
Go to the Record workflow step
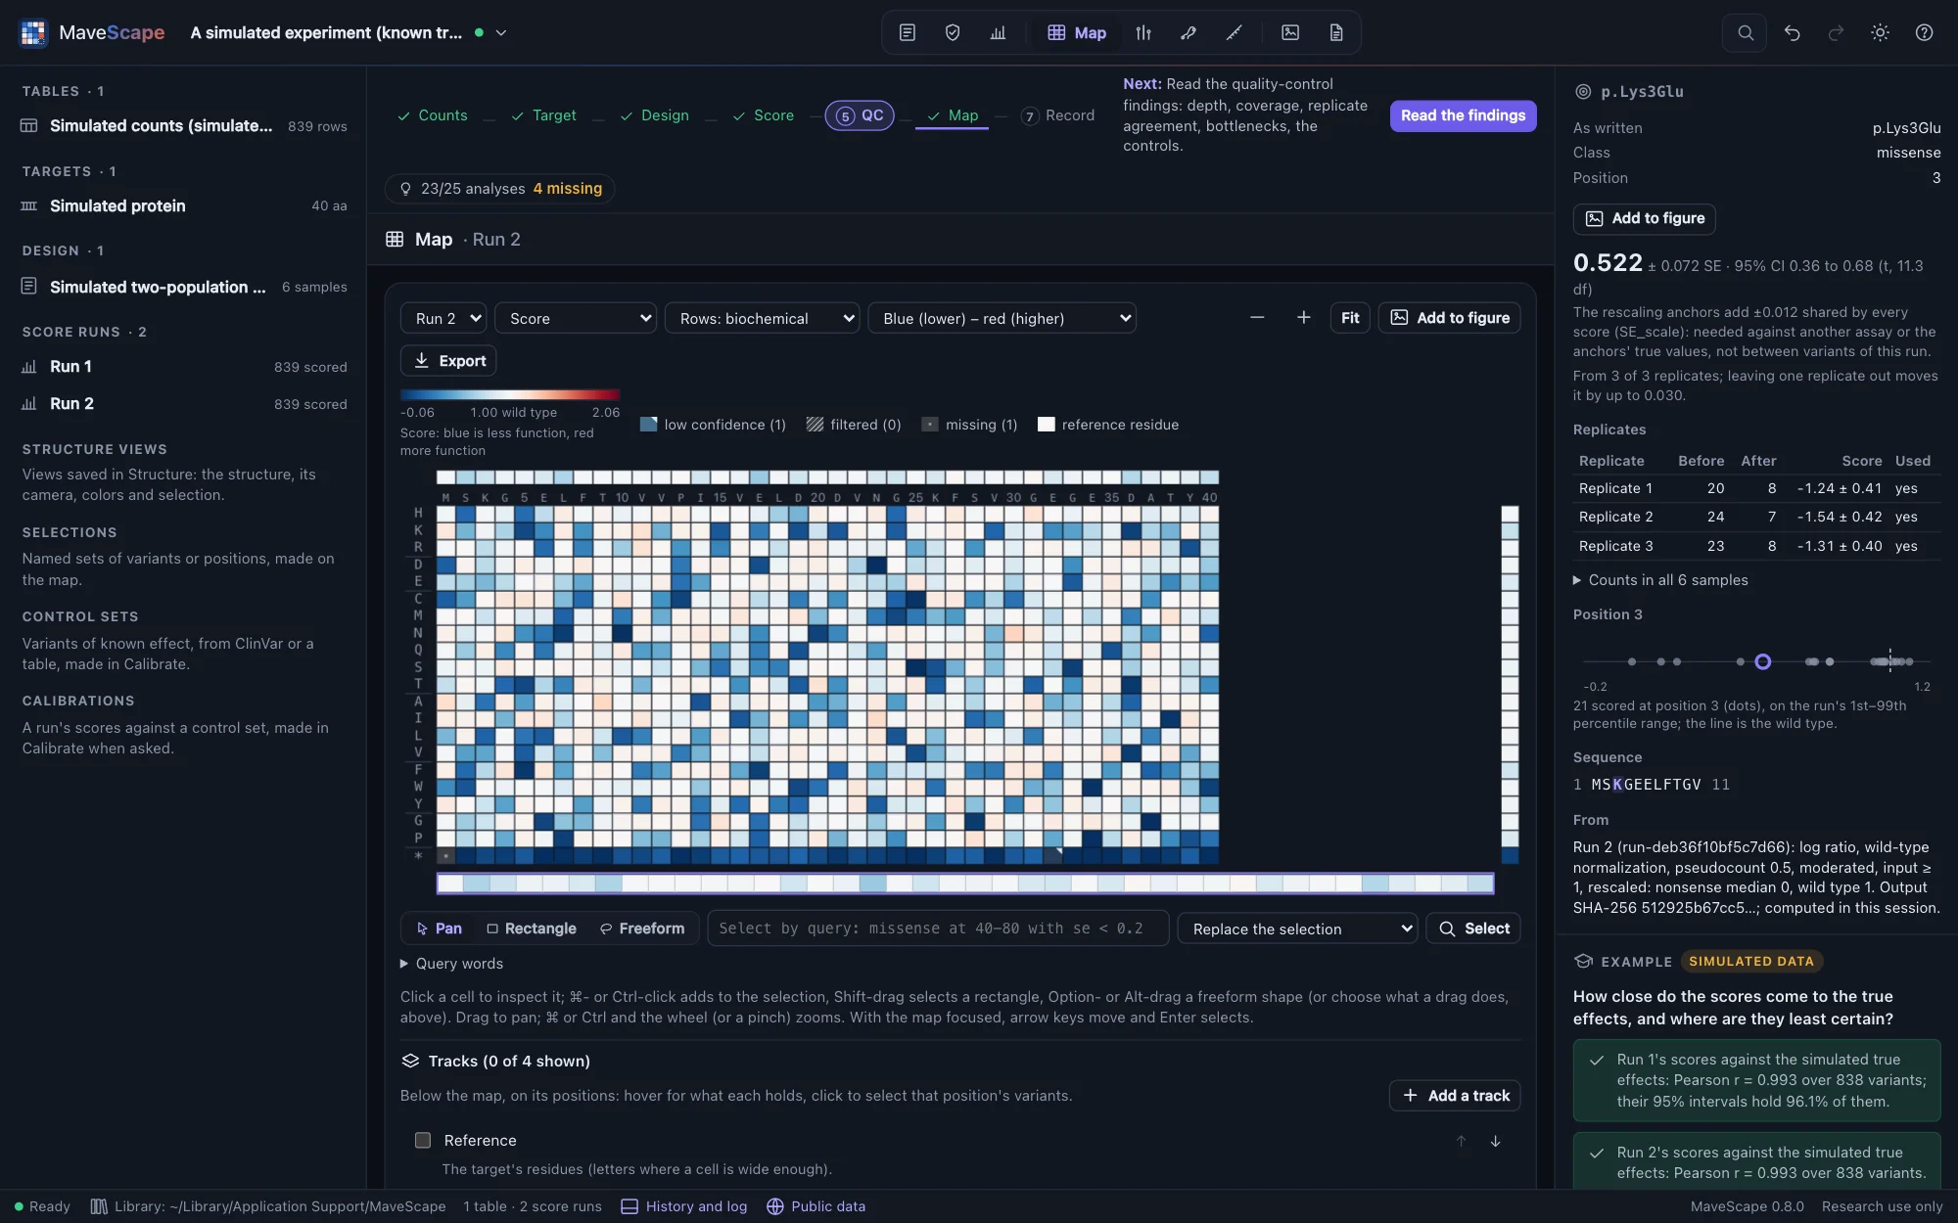click(1057, 115)
